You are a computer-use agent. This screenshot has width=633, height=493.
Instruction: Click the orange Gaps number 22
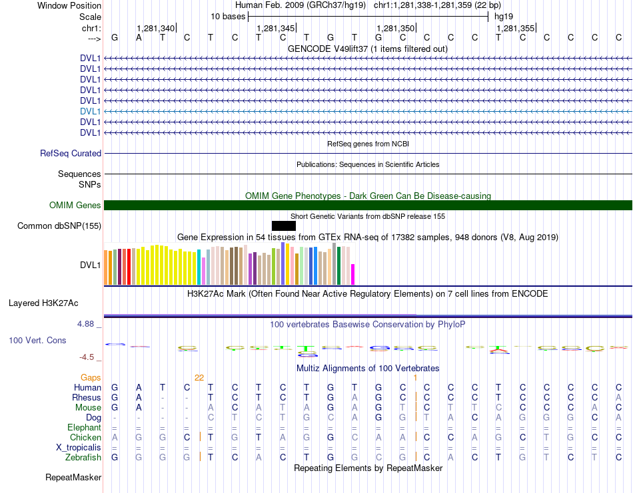[199, 378]
